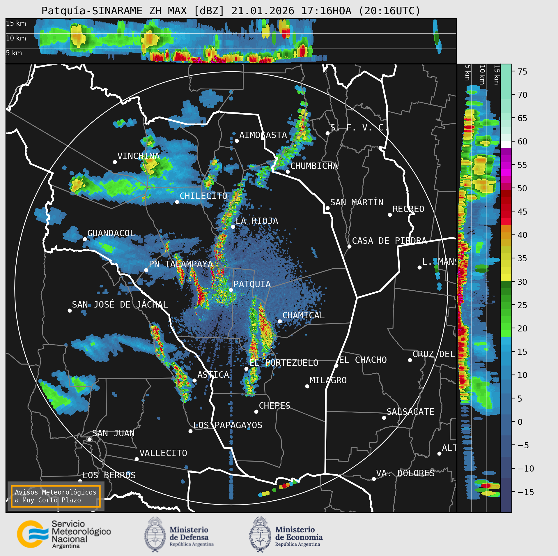
Task: Click the LOS BERROS label
Action: pyautogui.click(x=109, y=475)
